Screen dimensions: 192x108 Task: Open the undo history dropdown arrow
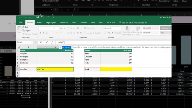click(45, 17)
